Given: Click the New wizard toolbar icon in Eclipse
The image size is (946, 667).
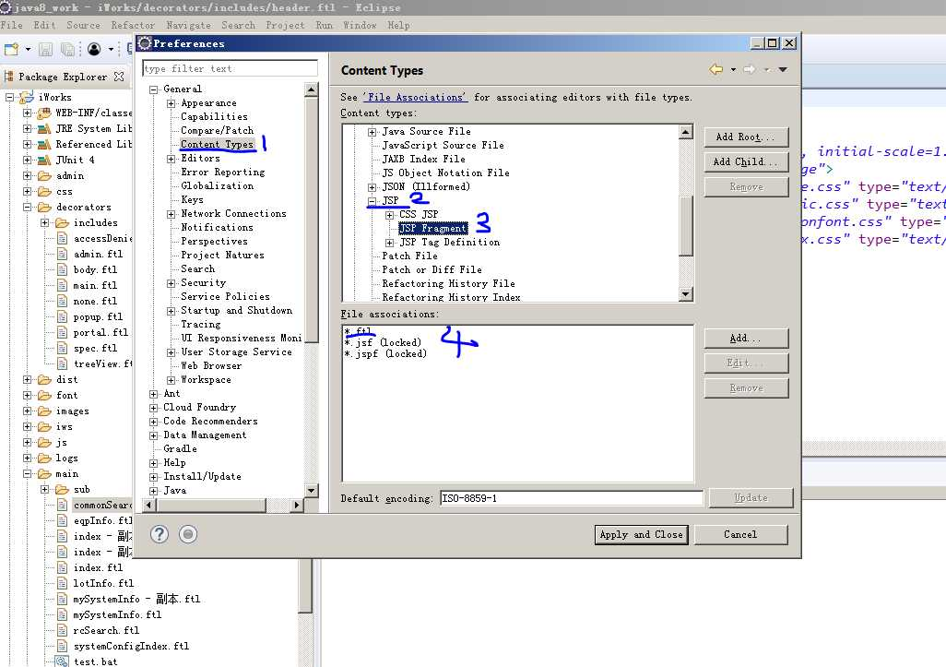Looking at the screenshot, I should pyautogui.click(x=11, y=49).
